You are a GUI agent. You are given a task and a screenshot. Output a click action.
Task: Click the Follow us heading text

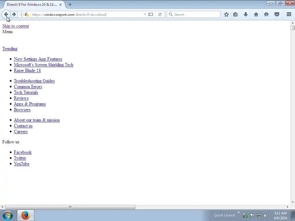[x=11, y=142]
